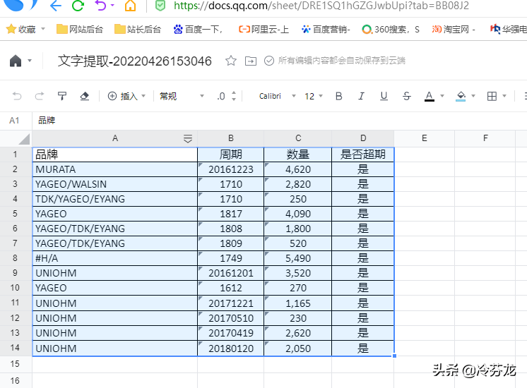This screenshot has height=388, width=527.
Task: Toggle italic formatting
Action: (x=361, y=97)
